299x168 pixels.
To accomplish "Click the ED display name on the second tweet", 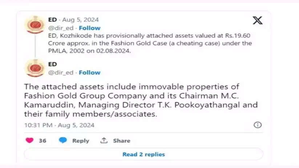I will point(52,64).
